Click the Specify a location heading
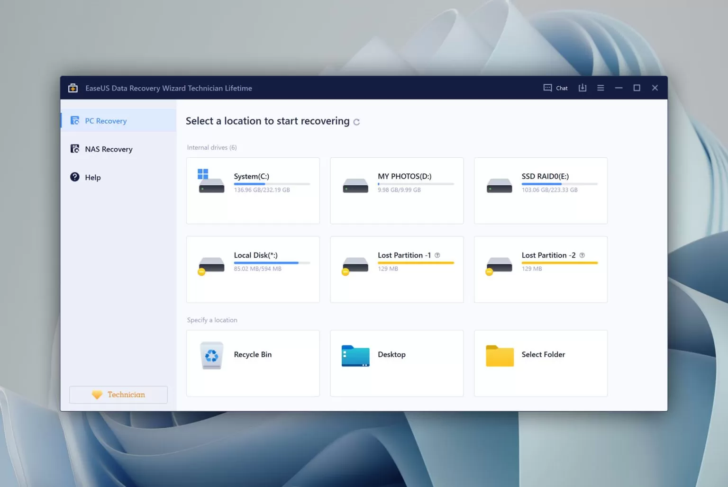 coord(212,320)
